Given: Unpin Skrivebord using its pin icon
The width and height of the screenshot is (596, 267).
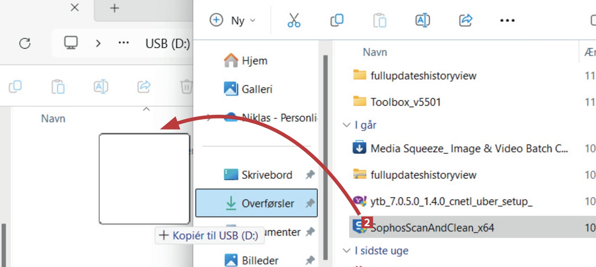Looking at the screenshot, I should click(x=310, y=175).
